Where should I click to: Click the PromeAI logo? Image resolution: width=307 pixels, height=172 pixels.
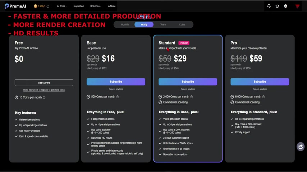point(15,6)
